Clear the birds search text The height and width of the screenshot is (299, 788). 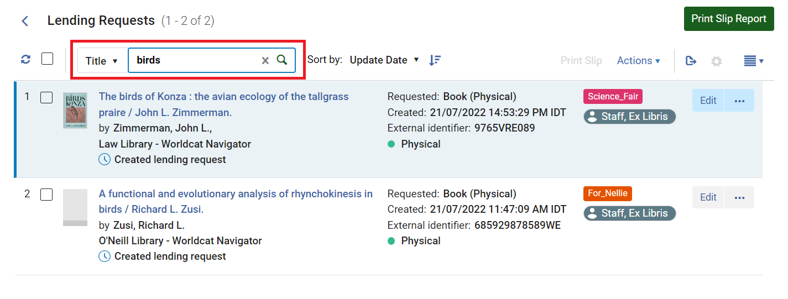coord(265,60)
